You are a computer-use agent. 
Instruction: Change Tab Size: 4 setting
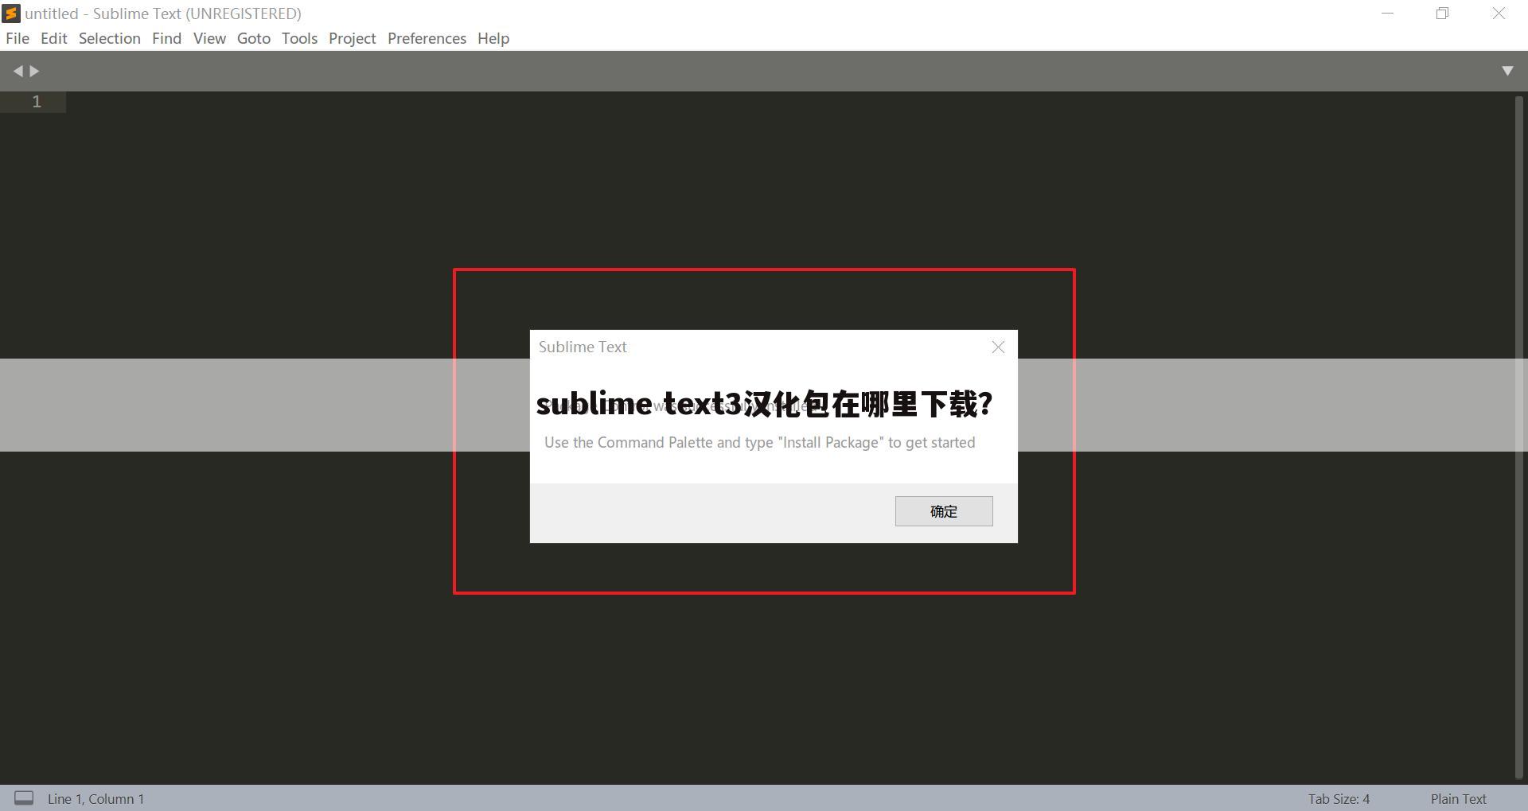pyautogui.click(x=1339, y=799)
